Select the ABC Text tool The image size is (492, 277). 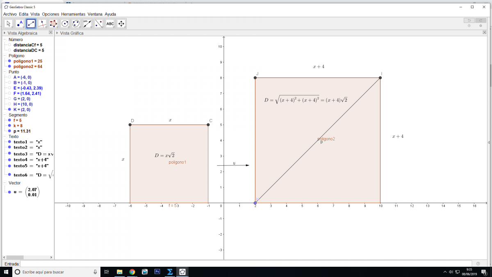point(110,24)
